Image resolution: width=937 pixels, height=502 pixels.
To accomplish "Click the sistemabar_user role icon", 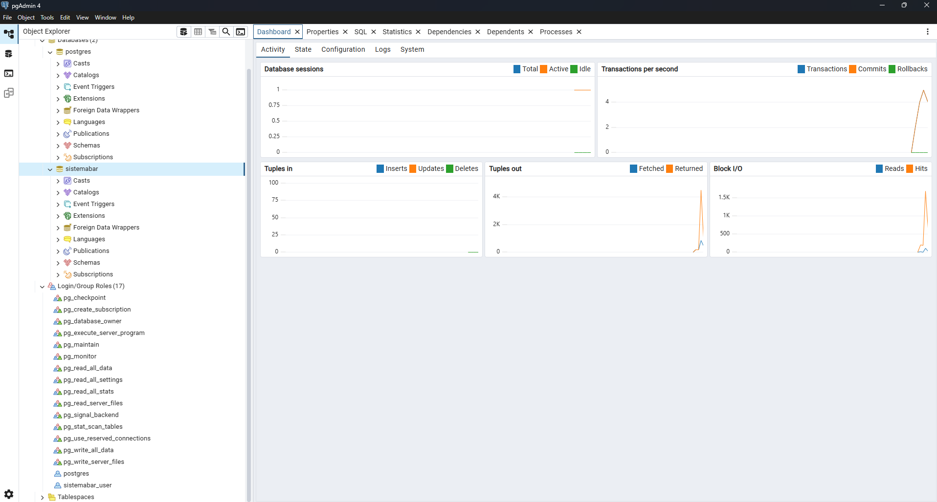I will click(x=58, y=485).
